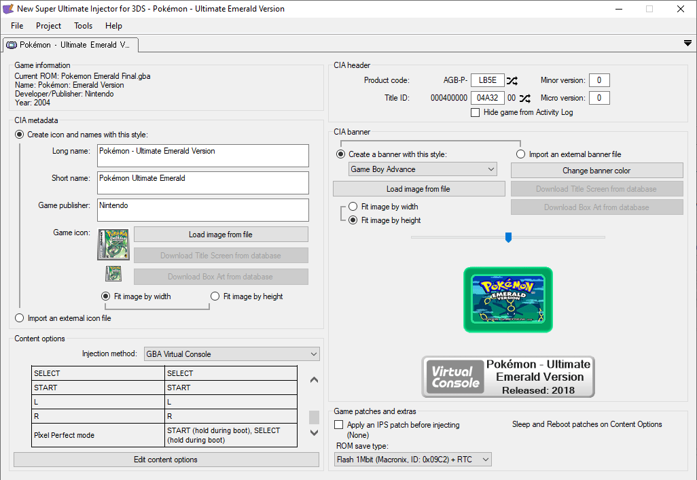Click the 'Edit content options' button
Viewport: 697px width, 480px height.
(166, 460)
